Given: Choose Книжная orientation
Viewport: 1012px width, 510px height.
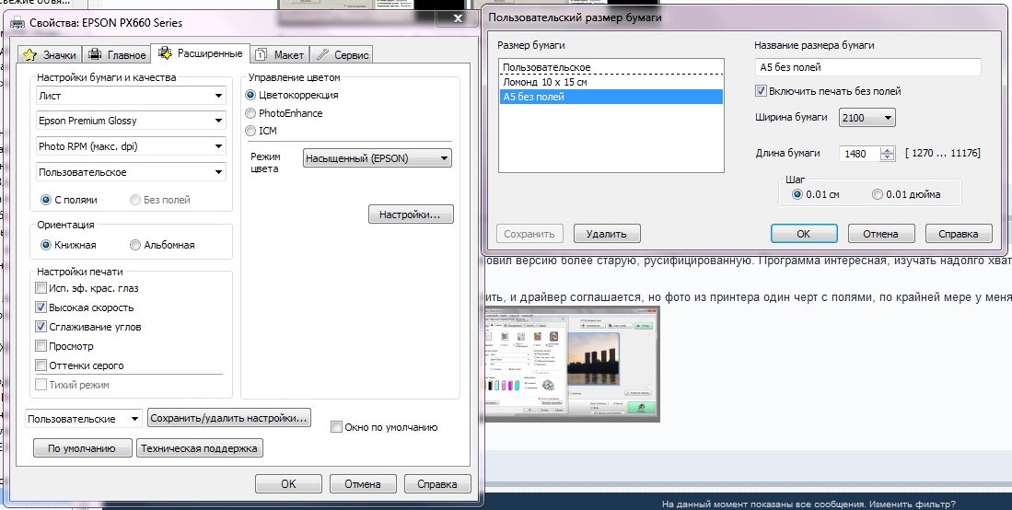Looking at the screenshot, I should click(46, 245).
